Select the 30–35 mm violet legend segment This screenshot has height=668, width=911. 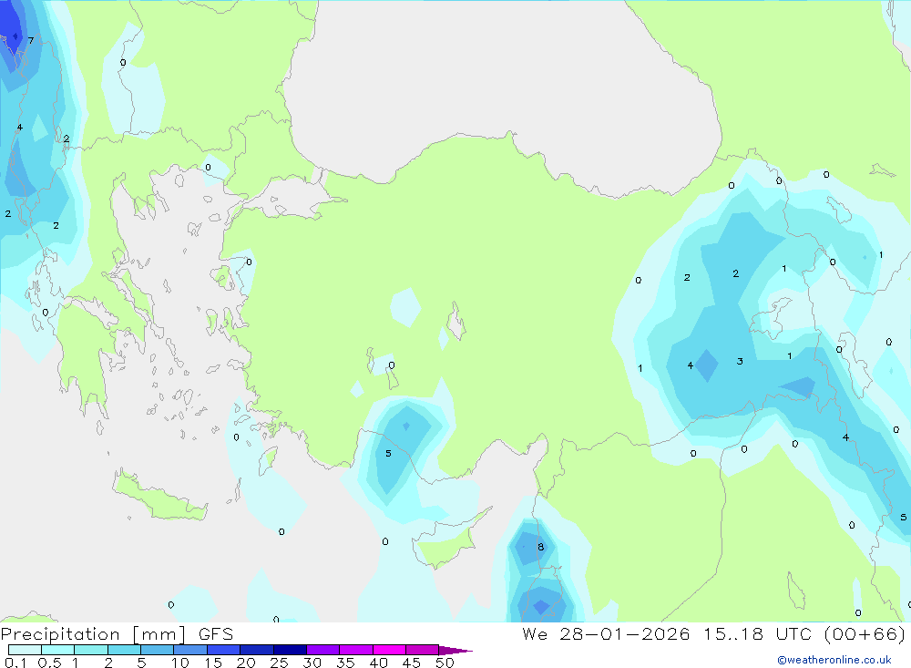click(x=322, y=650)
